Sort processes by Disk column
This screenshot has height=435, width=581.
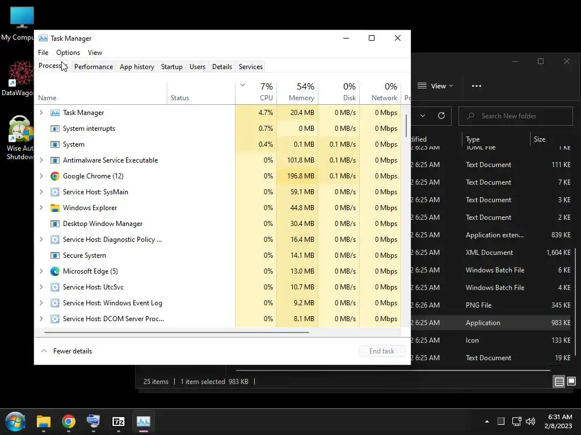pyautogui.click(x=339, y=92)
